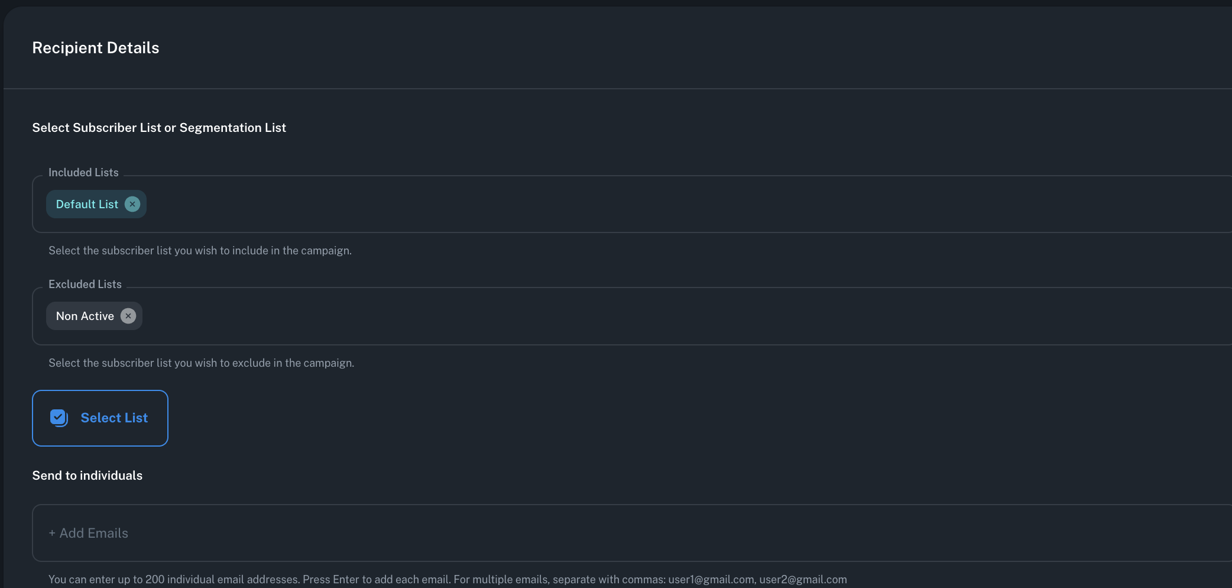Screen dimensions: 1232x588
Task: Select the Default List chip label
Action: (x=87, y=204)
